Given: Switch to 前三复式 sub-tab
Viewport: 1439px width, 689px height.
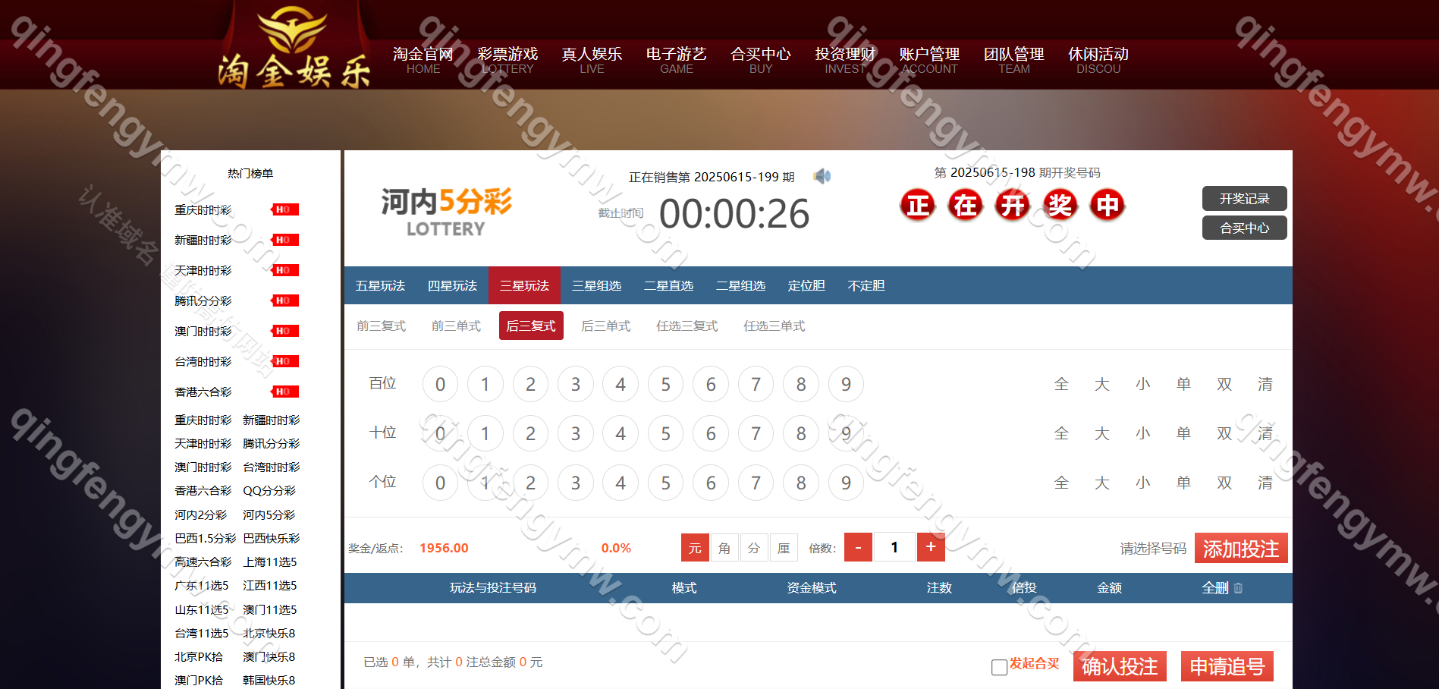Looking at the screenshot, I should (x=381, y=326).
